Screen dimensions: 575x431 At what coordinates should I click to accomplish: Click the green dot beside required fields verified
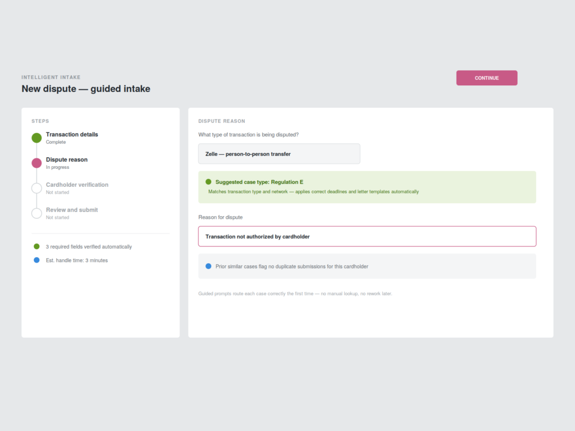point(36,247)
